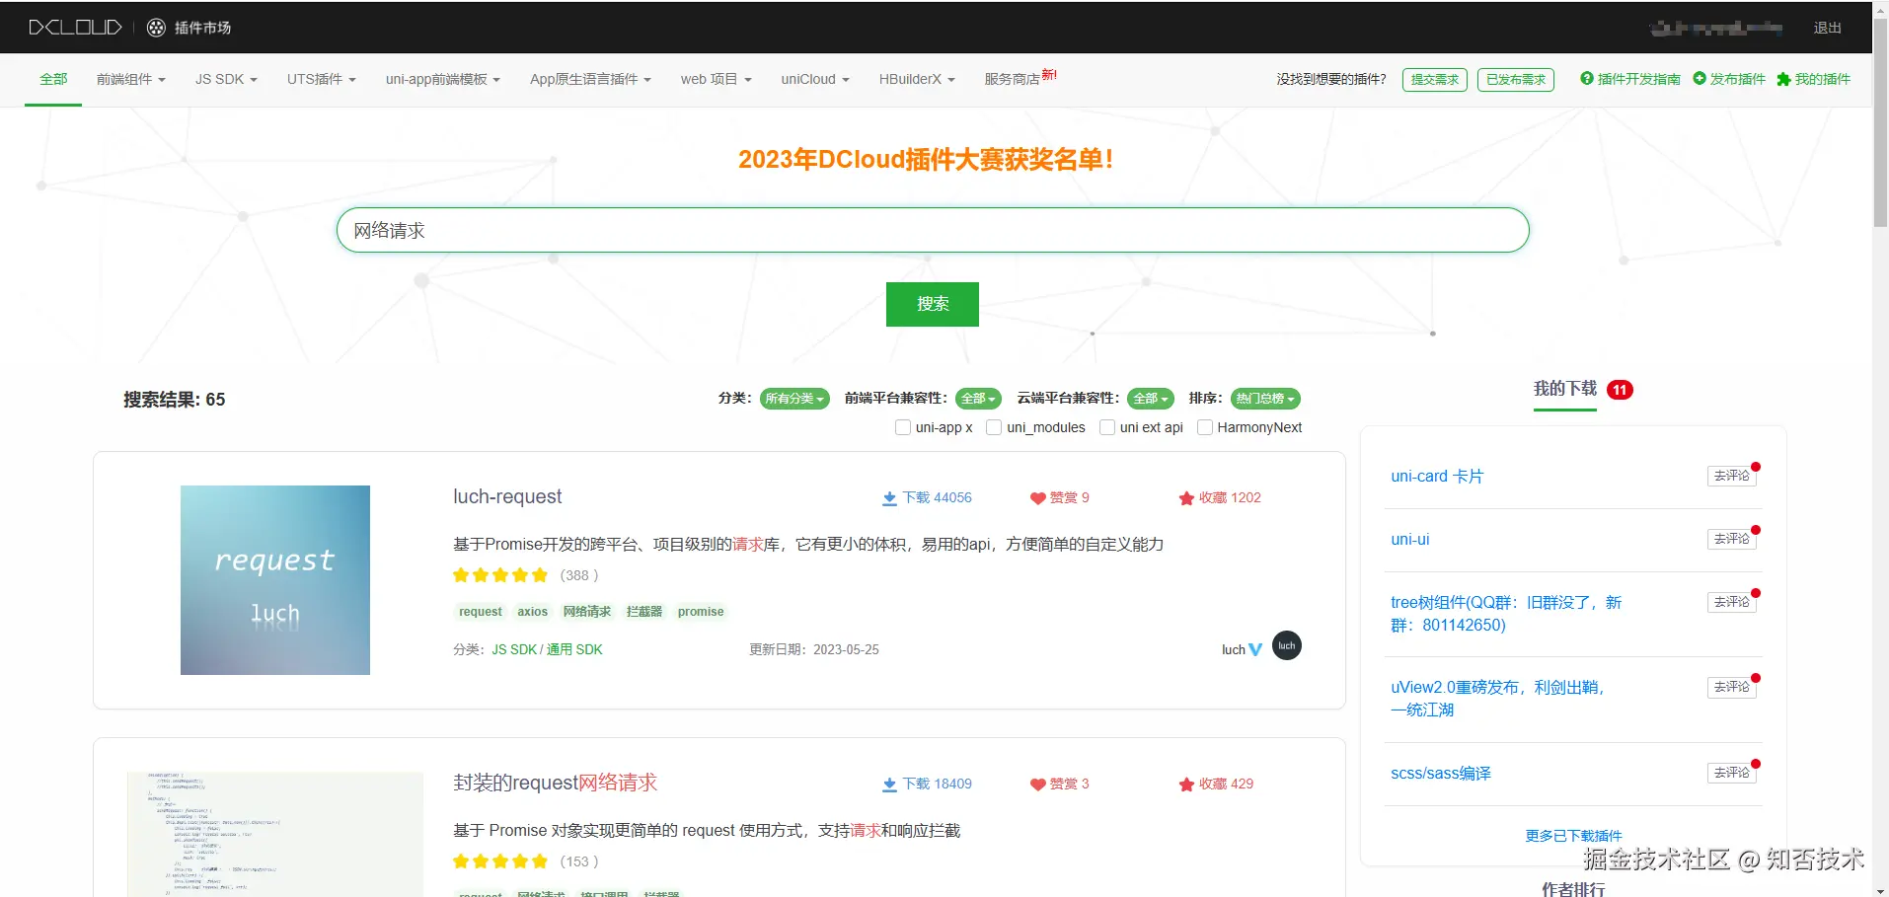
Task: Open the uni-ui download link
Action: pos(1410,540)
